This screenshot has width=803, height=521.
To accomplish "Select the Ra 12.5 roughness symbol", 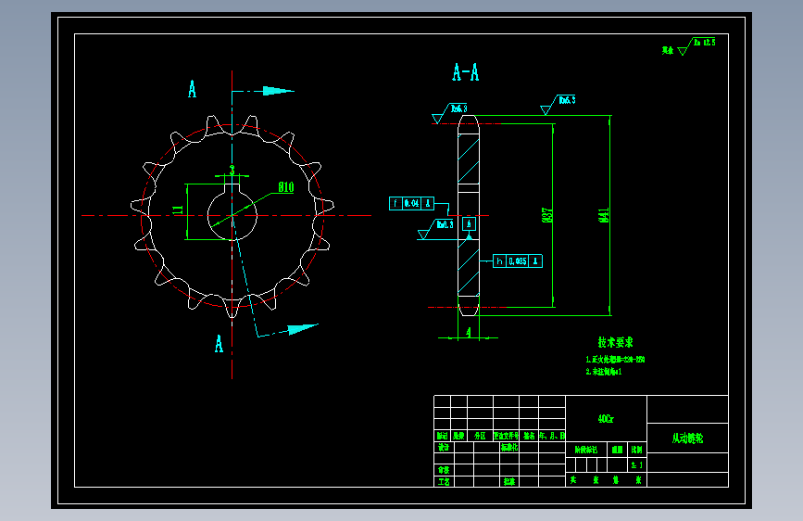I will pos(696,46).
